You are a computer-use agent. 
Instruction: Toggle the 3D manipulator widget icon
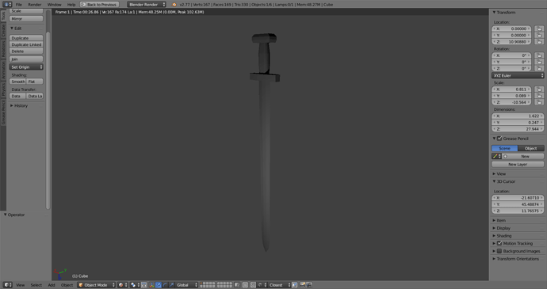[x=151, y=285]
